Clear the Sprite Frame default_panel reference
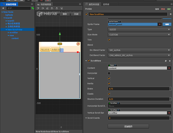The image size is (173, 133). click(159, 24)
